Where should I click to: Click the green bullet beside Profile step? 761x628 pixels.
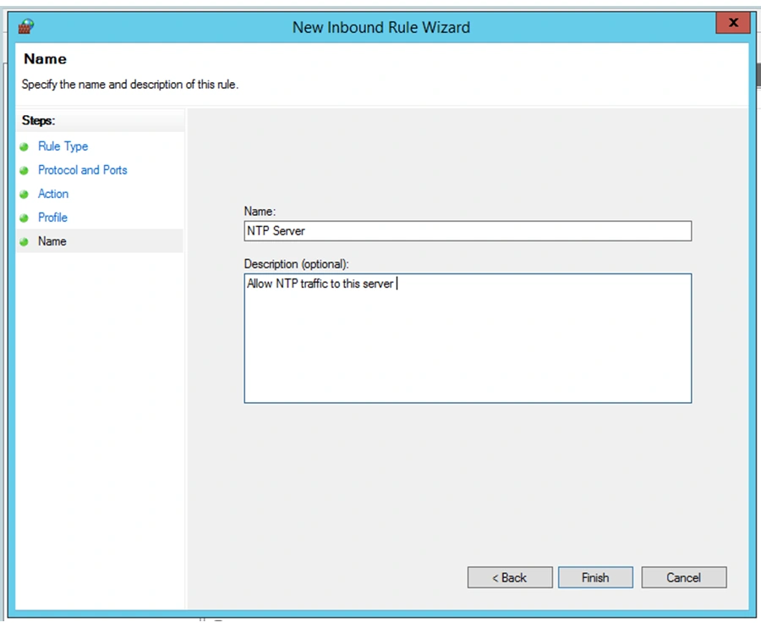(25, 218)
